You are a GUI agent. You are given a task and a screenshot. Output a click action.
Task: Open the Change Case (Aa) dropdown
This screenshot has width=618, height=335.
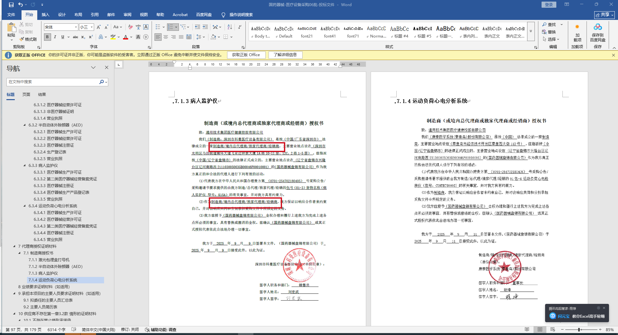click(118, 27)
